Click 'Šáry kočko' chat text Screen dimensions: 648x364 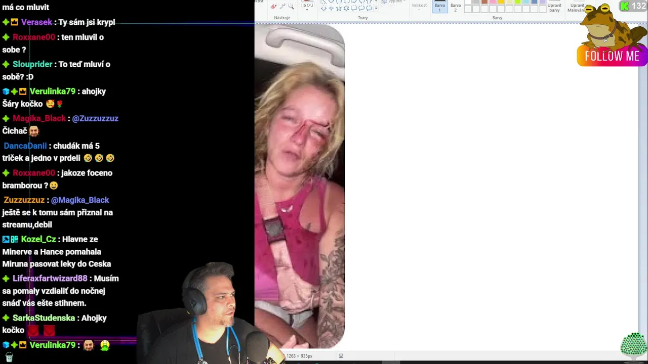[x=22, y=104]
